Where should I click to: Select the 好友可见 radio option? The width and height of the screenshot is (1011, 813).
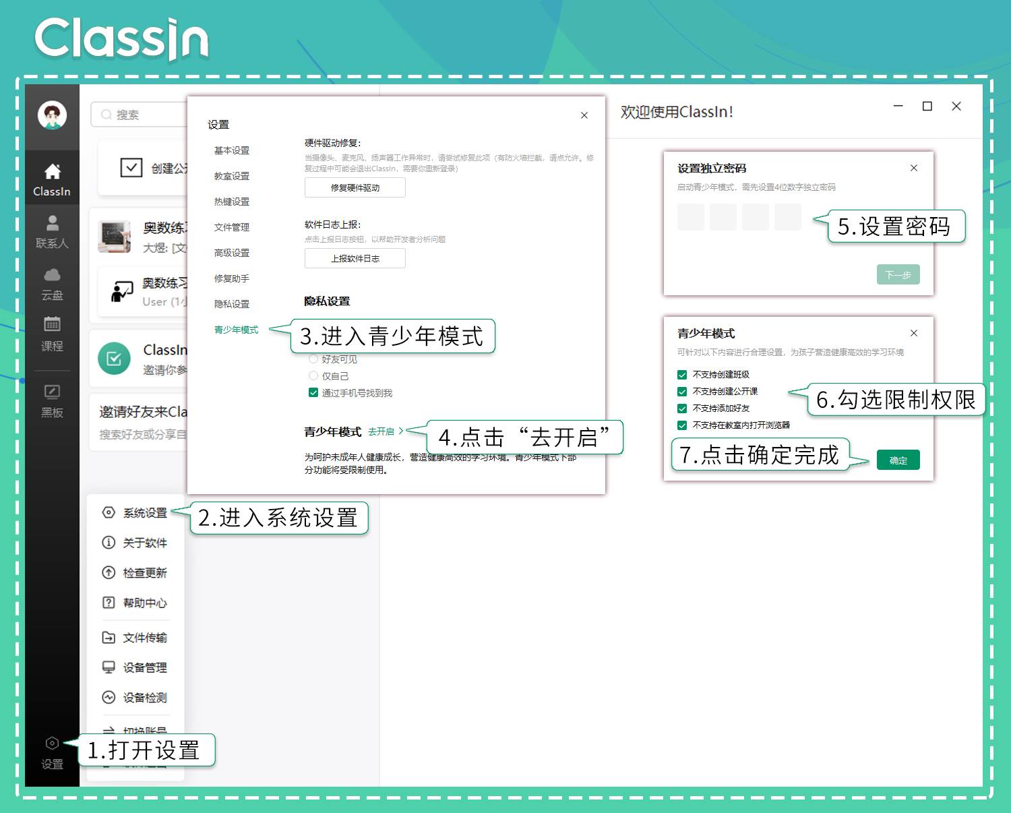313,359
